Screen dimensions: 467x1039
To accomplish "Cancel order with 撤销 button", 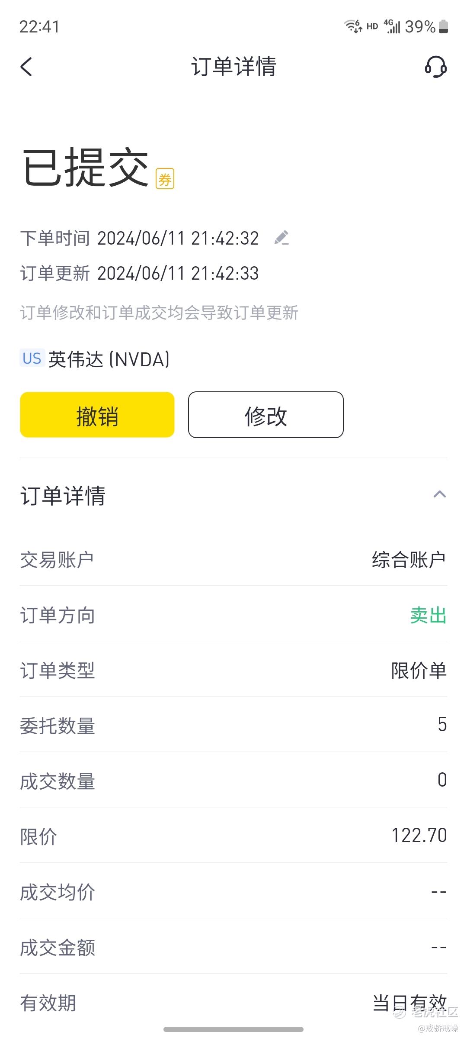I will tap(97, 415).
